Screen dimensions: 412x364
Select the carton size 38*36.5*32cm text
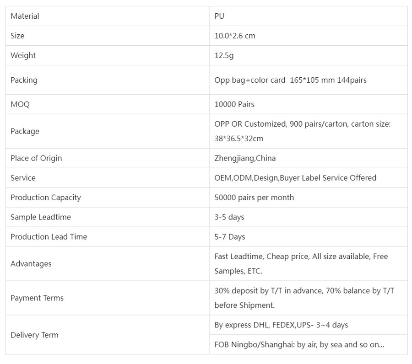click(239, 139)
